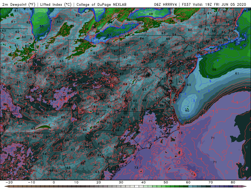Image resolution: width=251 pixels, height=188 pixels.
Task: Click the '20' label on the color scale
Action: (x=99, y=182)
